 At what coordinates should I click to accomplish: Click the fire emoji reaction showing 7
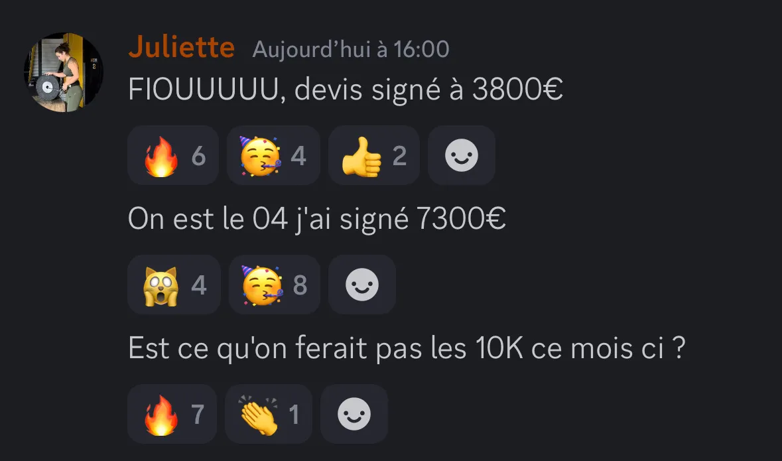(x=172, y=414)
